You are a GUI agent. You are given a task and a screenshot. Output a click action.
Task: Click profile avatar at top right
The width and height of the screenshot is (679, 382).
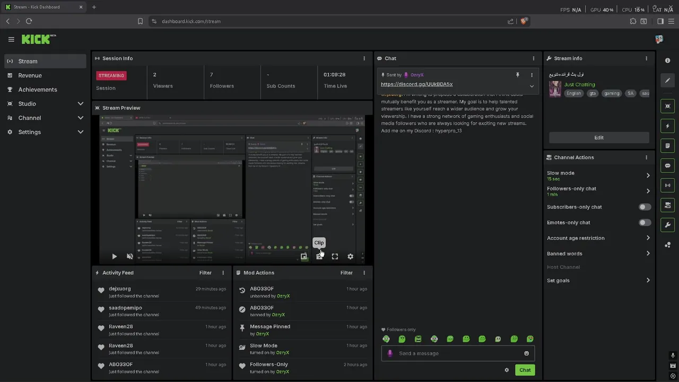[x=659, y=39]
